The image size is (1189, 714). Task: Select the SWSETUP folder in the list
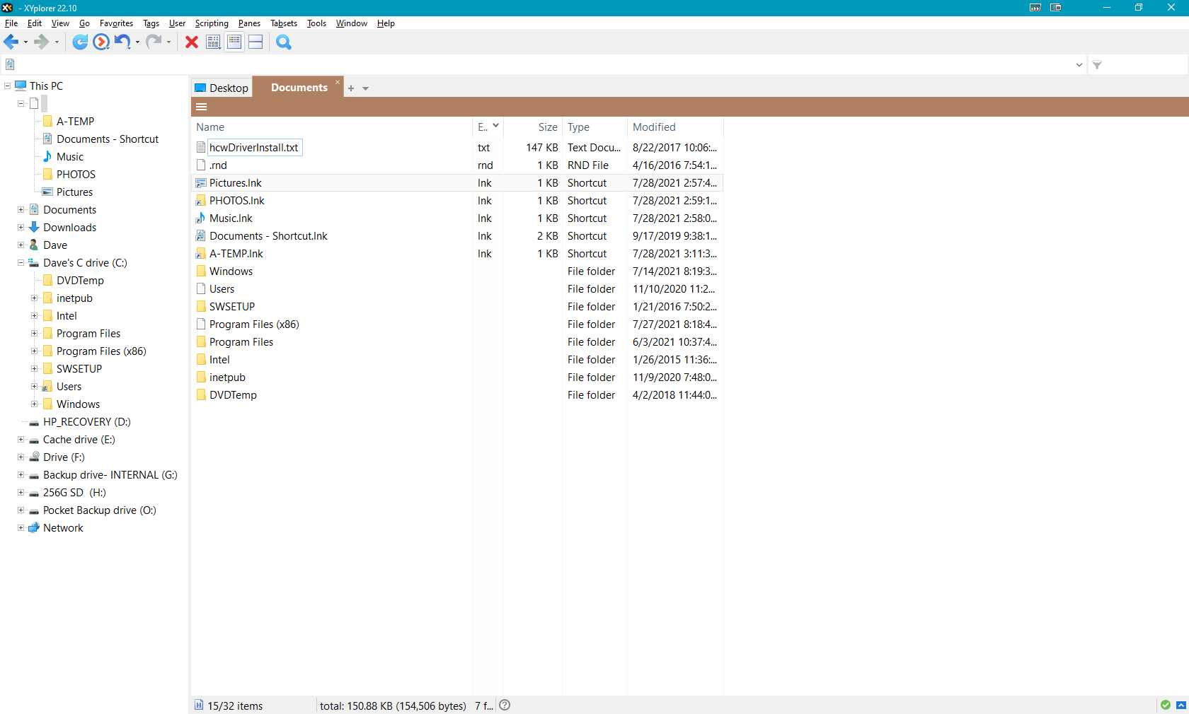pos(231,307)
